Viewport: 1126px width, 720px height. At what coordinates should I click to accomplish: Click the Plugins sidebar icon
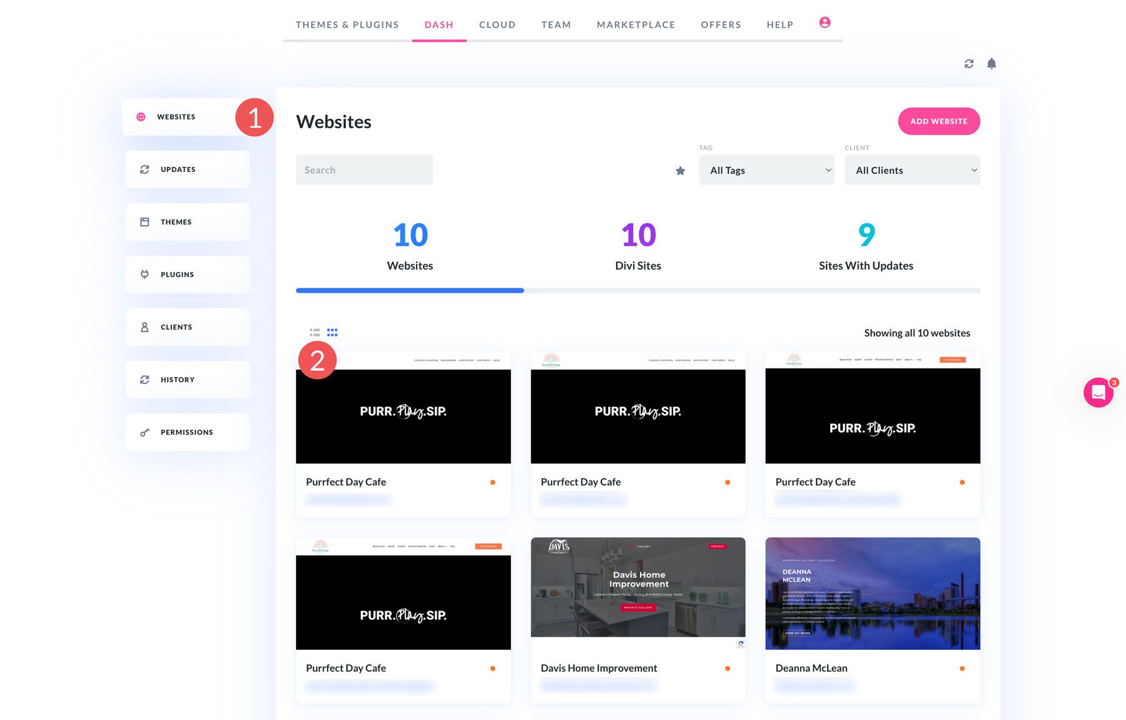coord(145,274)
